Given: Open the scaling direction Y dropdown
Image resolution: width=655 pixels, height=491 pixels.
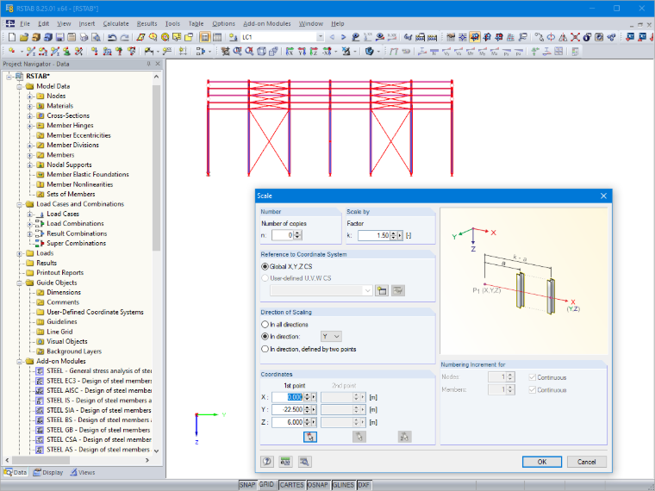Looking at the screenshot, I should 331,336.
